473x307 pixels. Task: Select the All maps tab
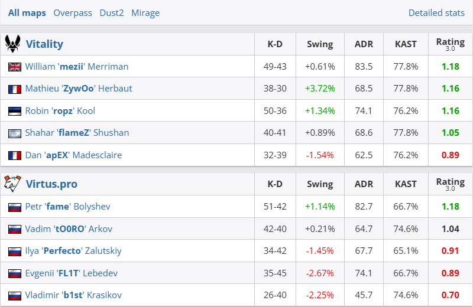click(x=27, y=12)
